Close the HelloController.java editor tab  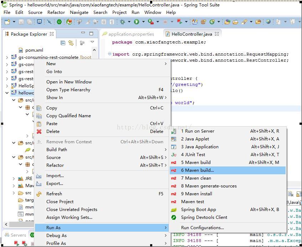217,34
